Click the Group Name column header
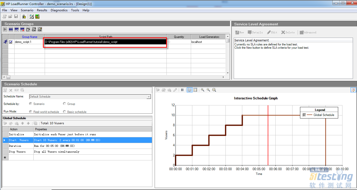 30,37
